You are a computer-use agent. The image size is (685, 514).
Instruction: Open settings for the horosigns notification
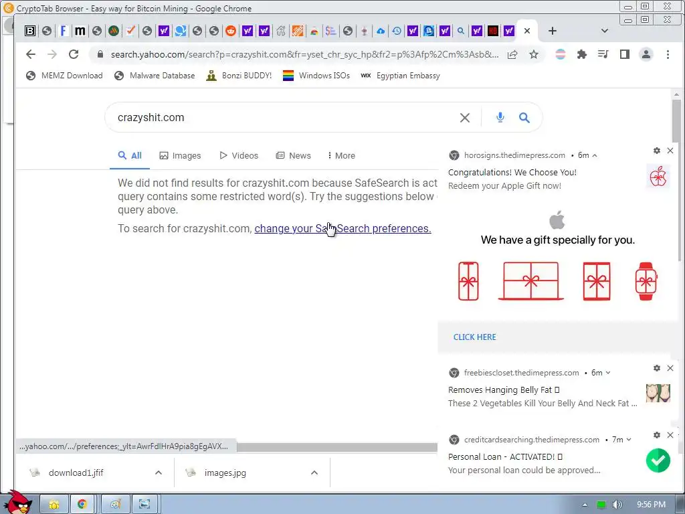657,151
